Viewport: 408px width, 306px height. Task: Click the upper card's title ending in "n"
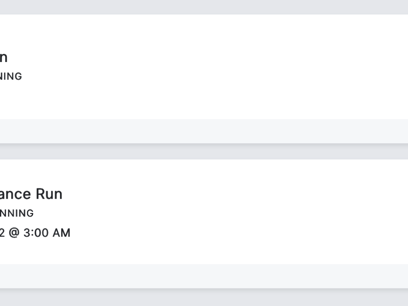pos(3,58)
